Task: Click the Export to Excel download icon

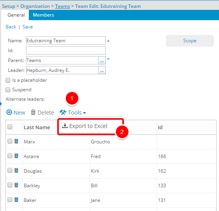Action: tap(65, 126)
